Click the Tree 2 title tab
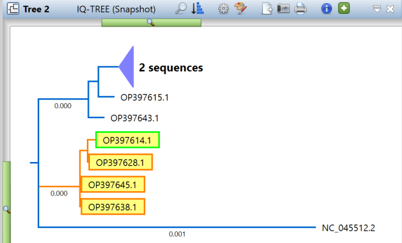The height and width of the screenshot is (243, 402). 36,9
